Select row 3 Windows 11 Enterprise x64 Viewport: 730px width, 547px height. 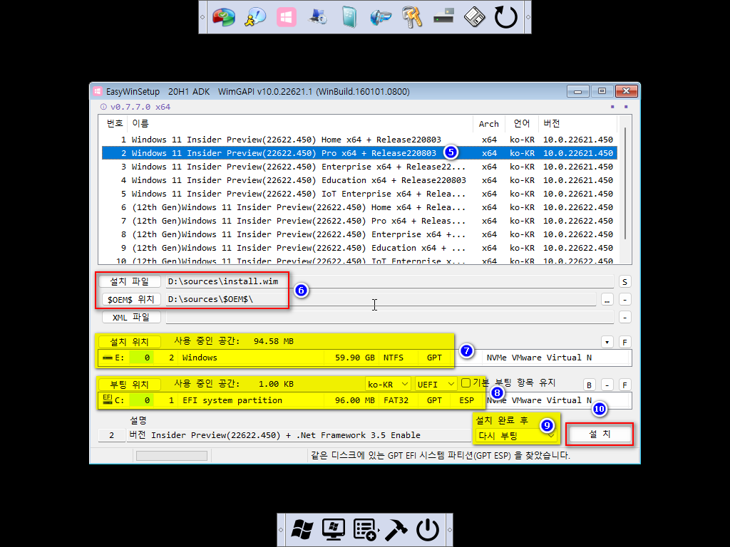click(x=359, y=167)
